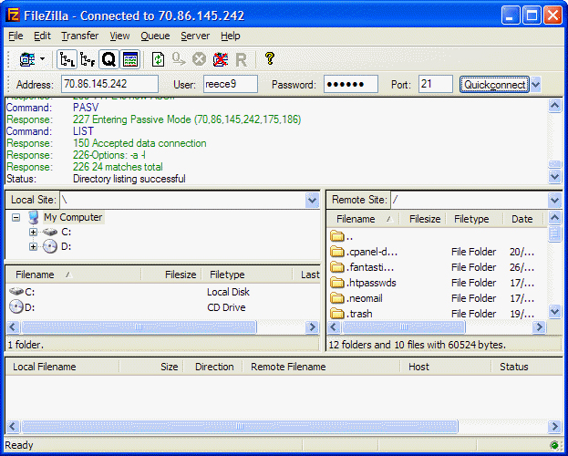Sort local files by Filetype column
The width and height of the screenshot is (568, 456).
click(247, 275)
